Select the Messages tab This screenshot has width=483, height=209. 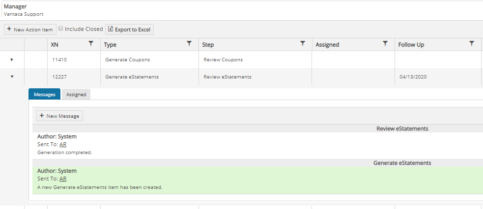(x=44, y=95)
